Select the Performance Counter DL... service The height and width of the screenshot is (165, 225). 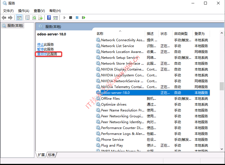122,128
